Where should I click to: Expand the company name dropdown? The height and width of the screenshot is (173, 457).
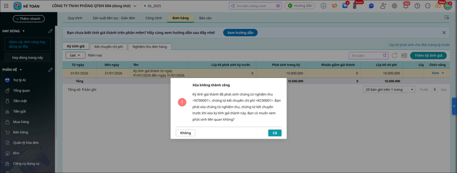click(x=135, y=6)
